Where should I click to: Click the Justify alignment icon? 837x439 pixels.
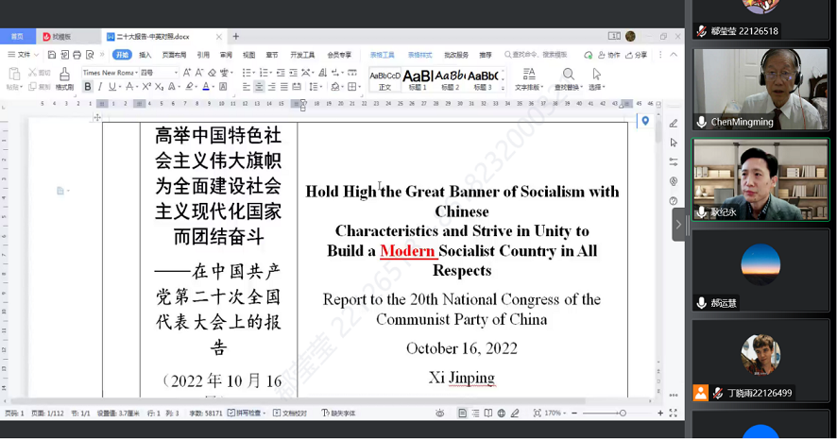point(284,87)
